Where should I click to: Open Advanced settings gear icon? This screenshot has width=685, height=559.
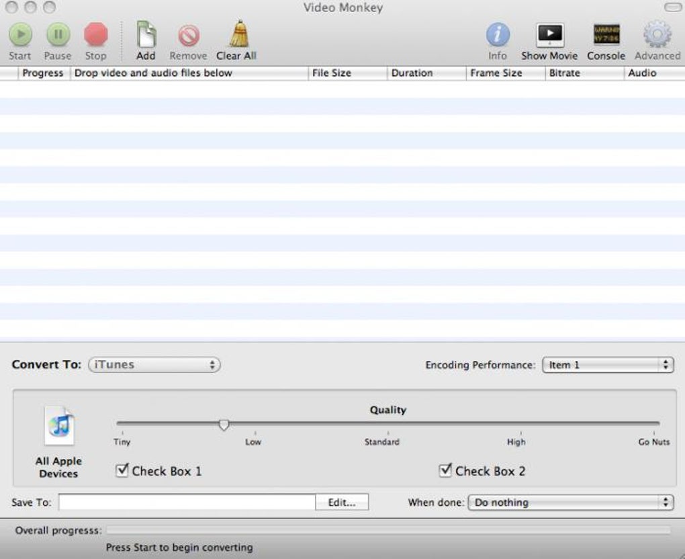[657, 34]
